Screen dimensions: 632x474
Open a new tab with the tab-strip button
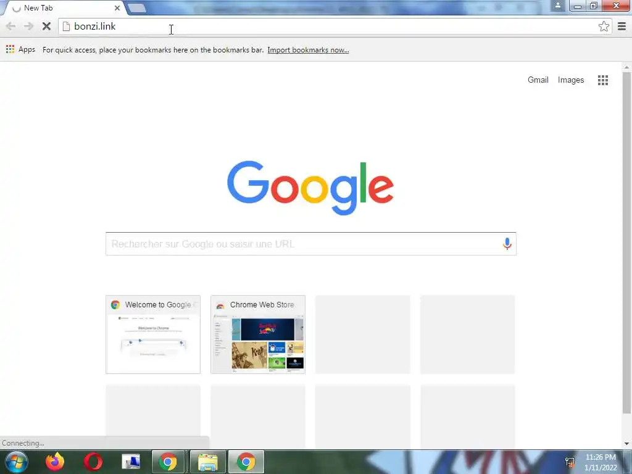click(x=137, y=8)
